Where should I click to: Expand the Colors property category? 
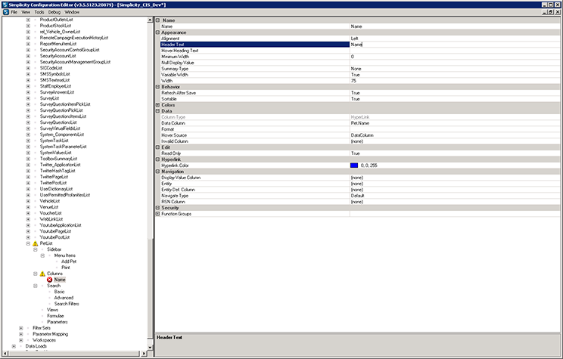point(157,105)
